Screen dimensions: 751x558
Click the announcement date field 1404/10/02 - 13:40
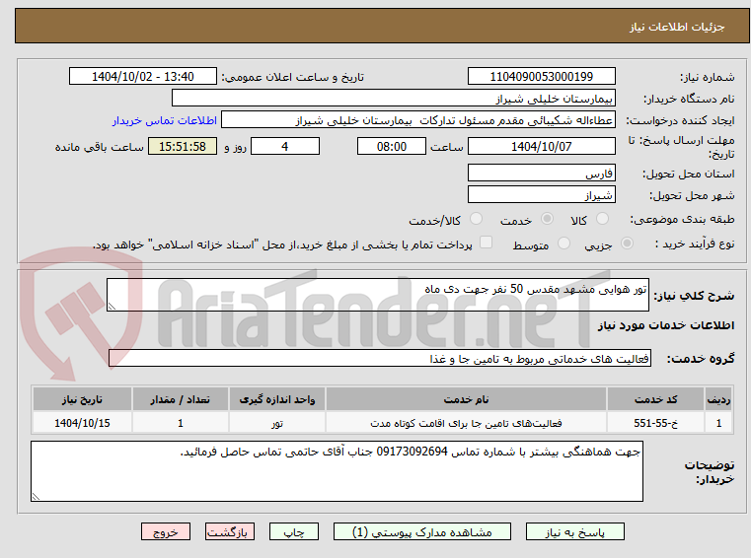tap(143, 76)
